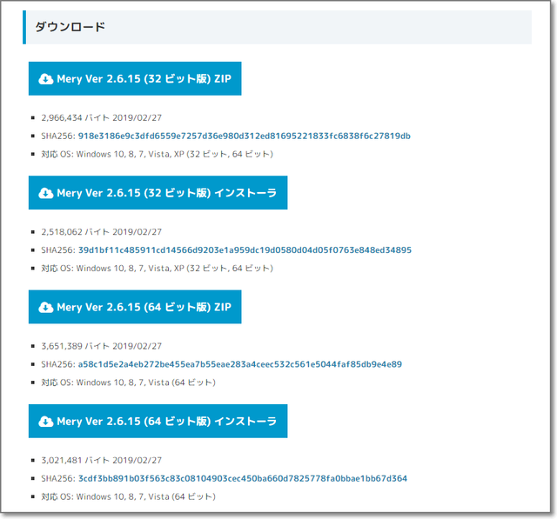Click the 対応 OS line under 64-bit インストーラ
Screen dimensions: 557x519
coord(128,496)
